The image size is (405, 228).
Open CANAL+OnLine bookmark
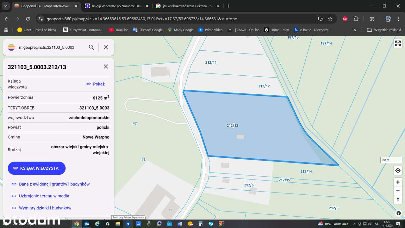coord(244,30)
